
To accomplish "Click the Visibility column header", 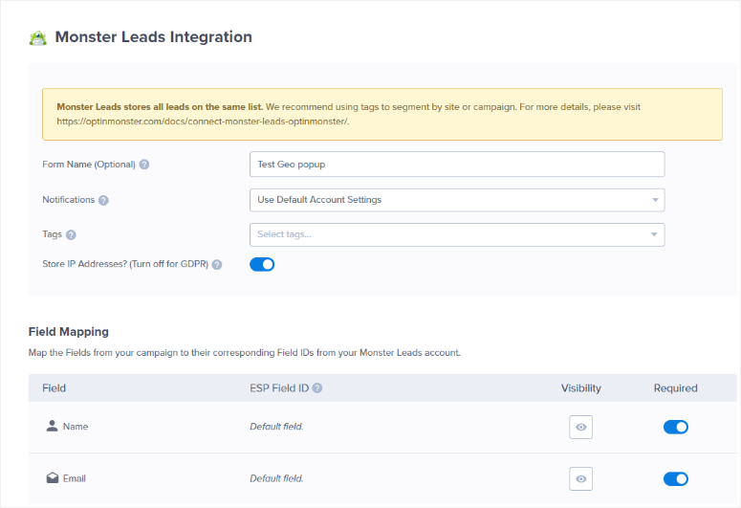I will pos(580,388).
